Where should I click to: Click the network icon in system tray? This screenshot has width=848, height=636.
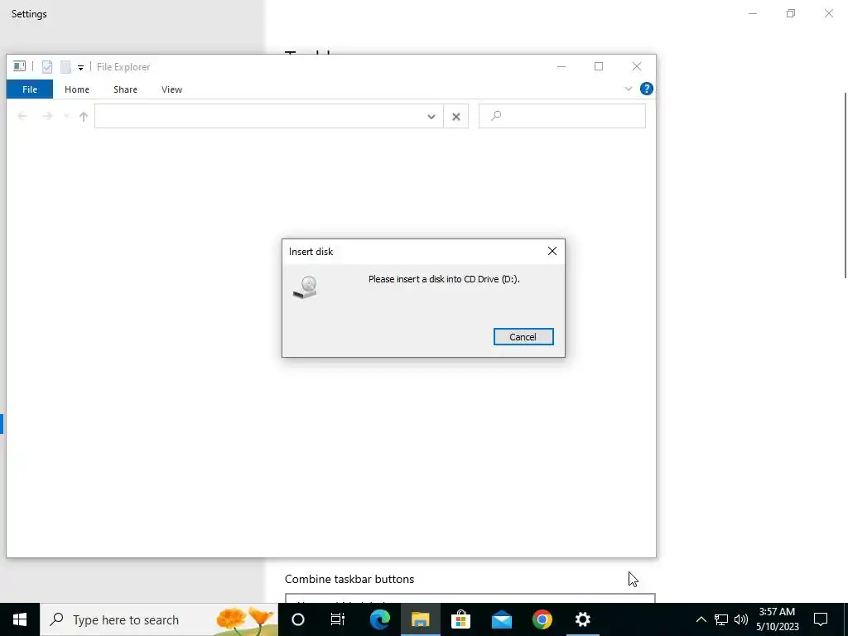721,619
